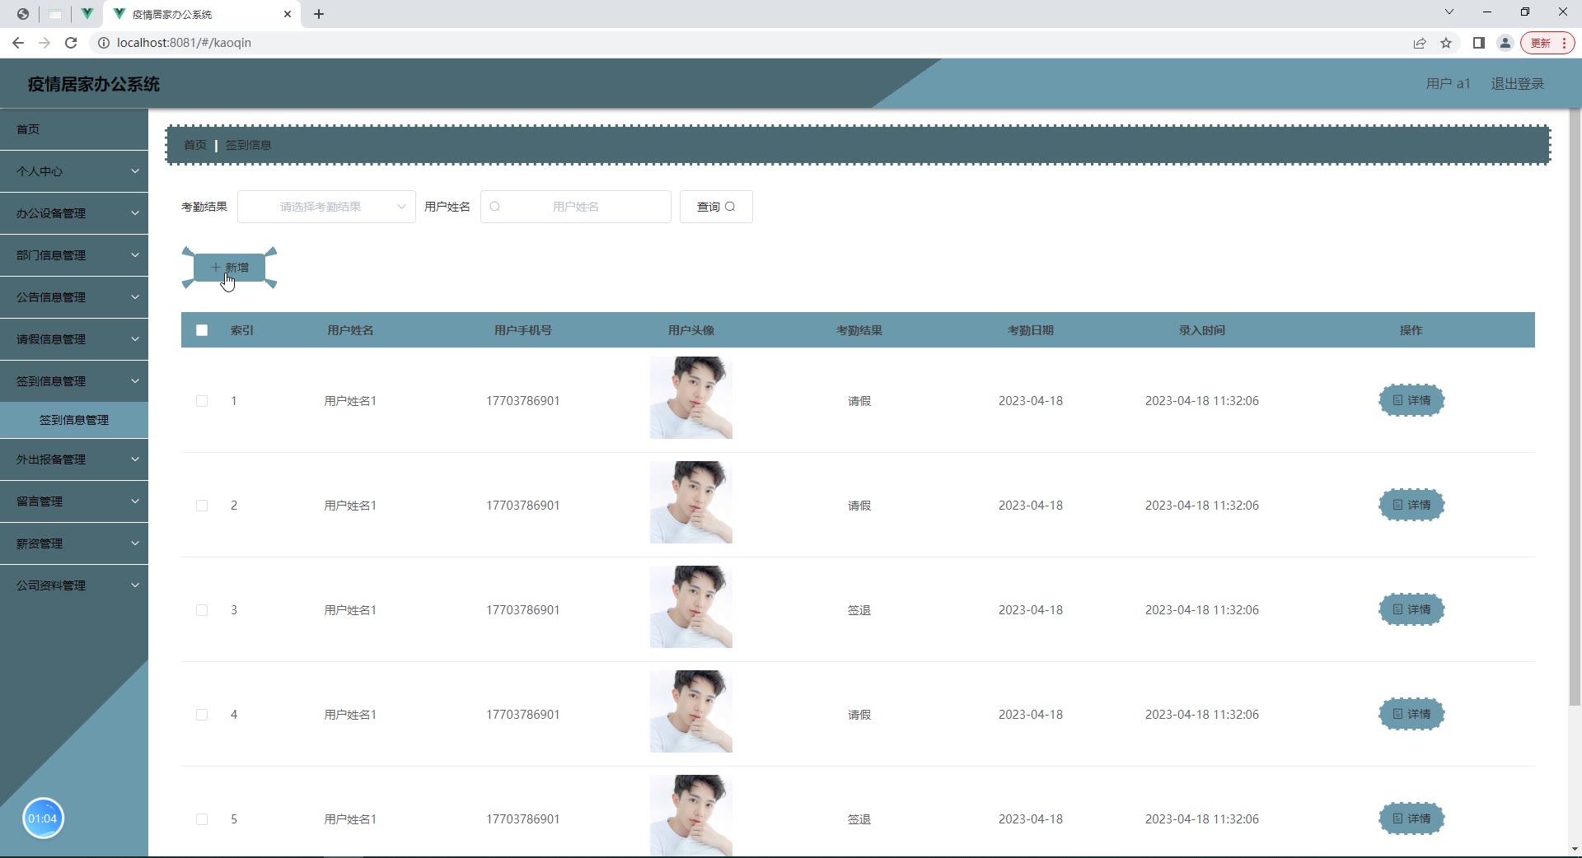The height and width of the screenshot is (858, 1582).
Task: Expand the 请假信息管理 sidebar menu
Action: click(74, 339)
